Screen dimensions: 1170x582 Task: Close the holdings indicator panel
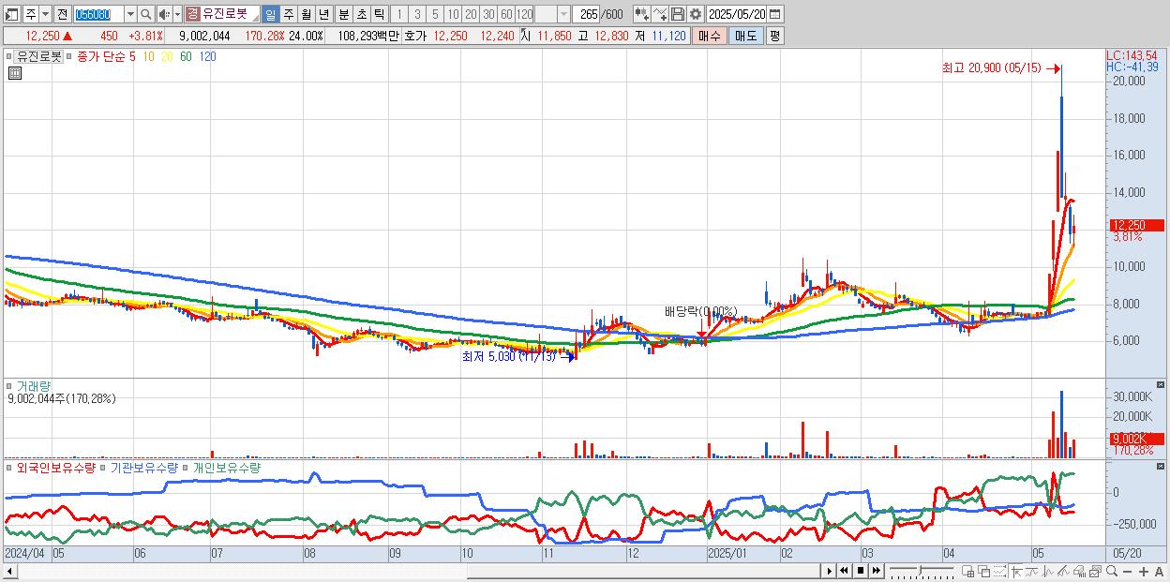pos(1160,467)
